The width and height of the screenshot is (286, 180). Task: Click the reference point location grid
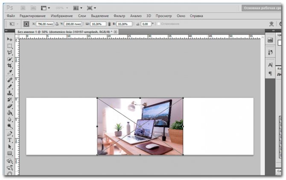(26, 24)
